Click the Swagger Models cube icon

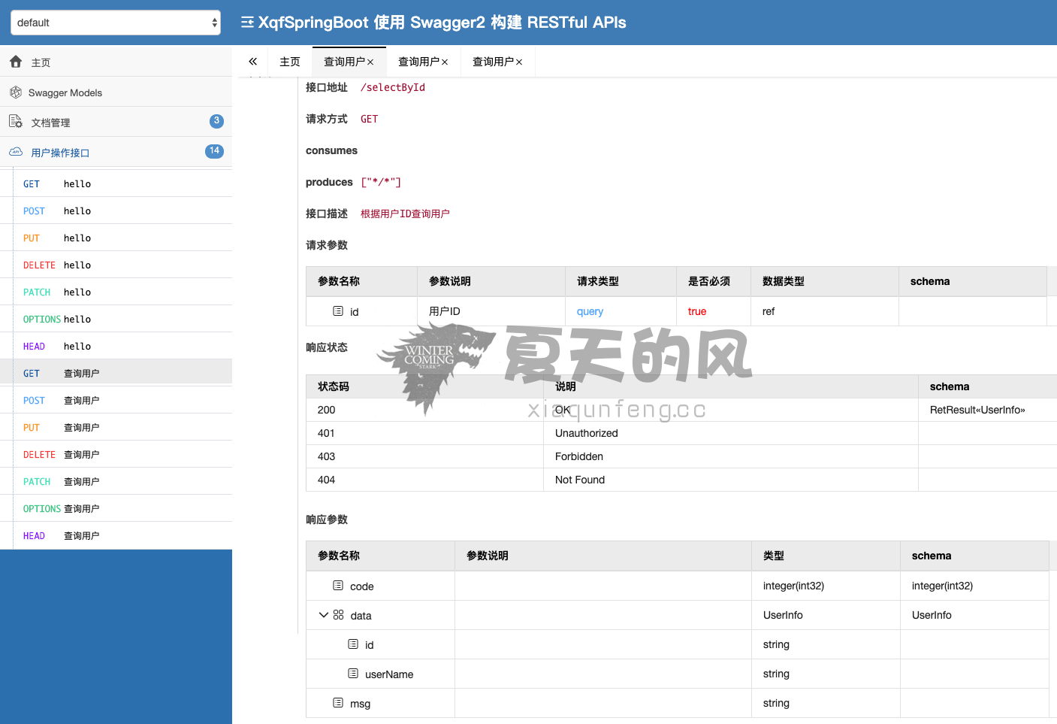click(16, 92)
